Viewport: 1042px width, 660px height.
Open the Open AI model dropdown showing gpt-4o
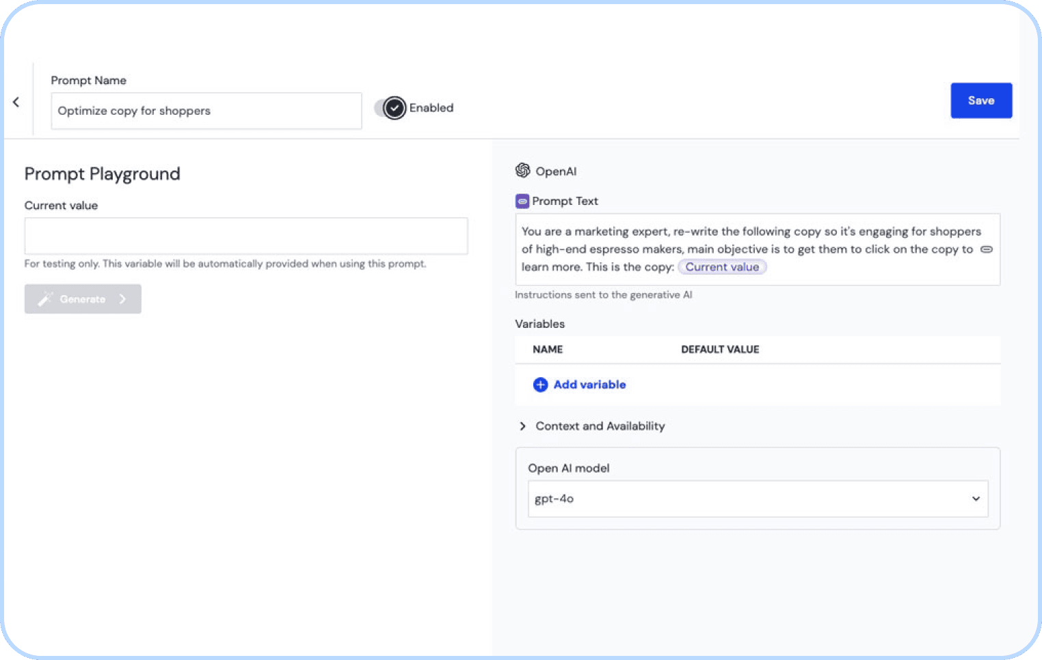tap(757, 499)
